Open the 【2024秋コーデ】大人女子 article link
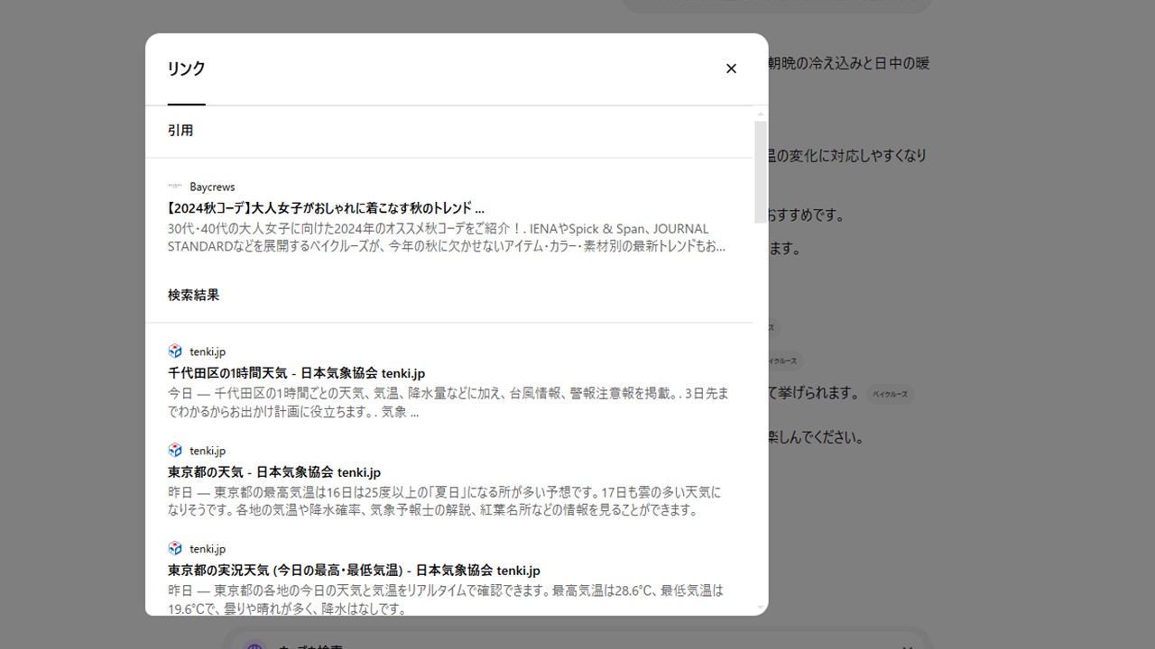The width and height of the screenshot is (1155, 649). click(x=326, y=208)
